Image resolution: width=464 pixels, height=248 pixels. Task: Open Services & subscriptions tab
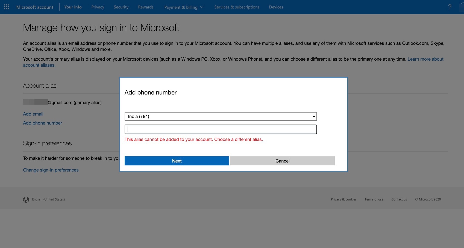[237, 7]
